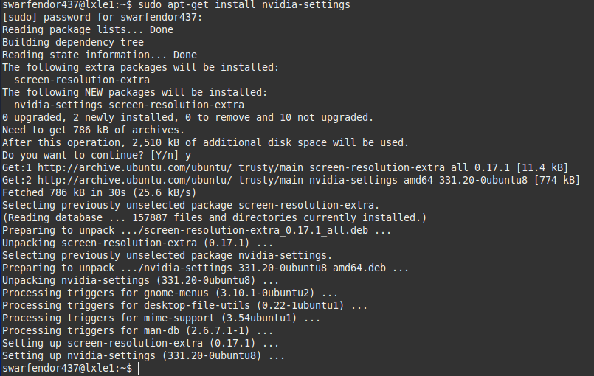Screen dimensions: 594x376
Task: Click the 'Reading state information... Done' line
Action: tap(100, 55)
